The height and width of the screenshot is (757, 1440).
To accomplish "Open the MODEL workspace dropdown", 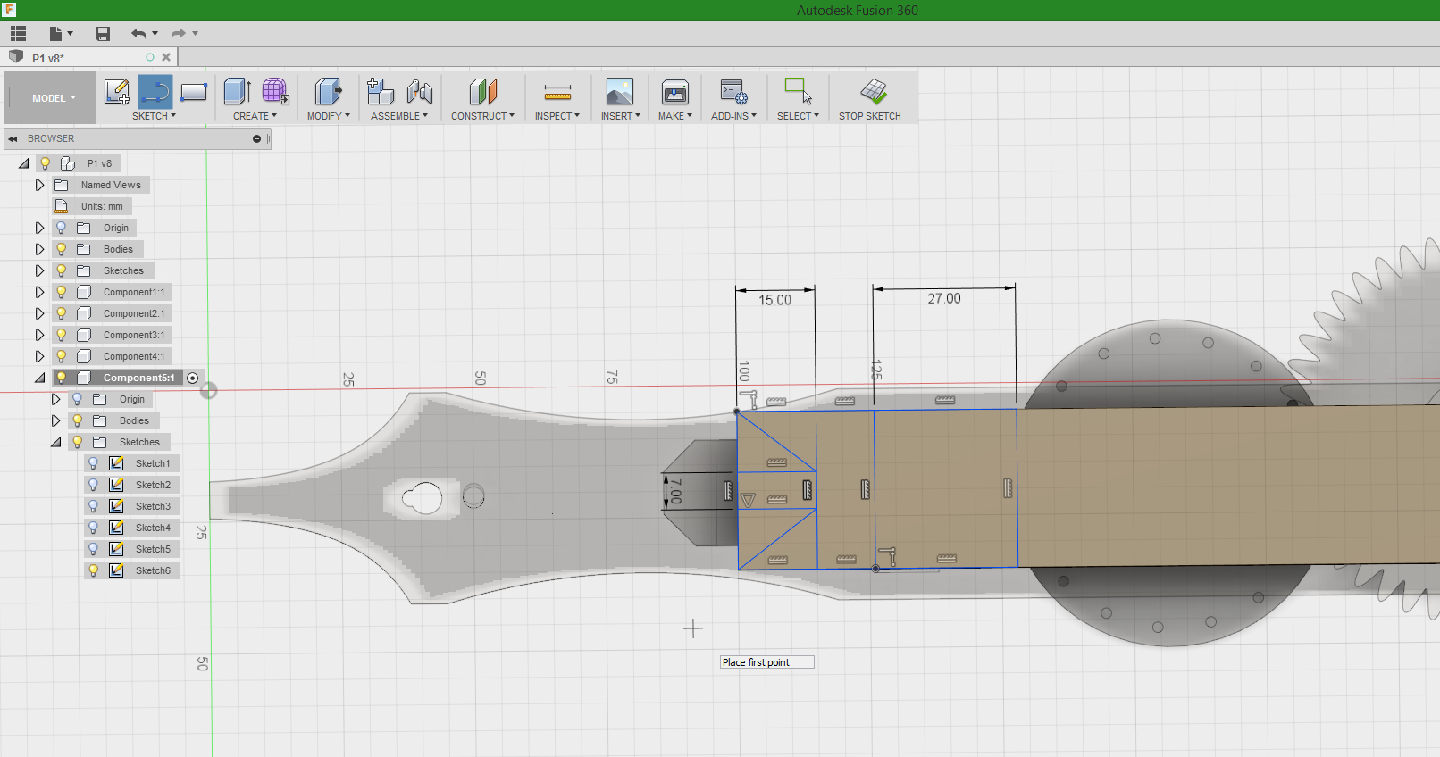I will [x=54, y=98].
